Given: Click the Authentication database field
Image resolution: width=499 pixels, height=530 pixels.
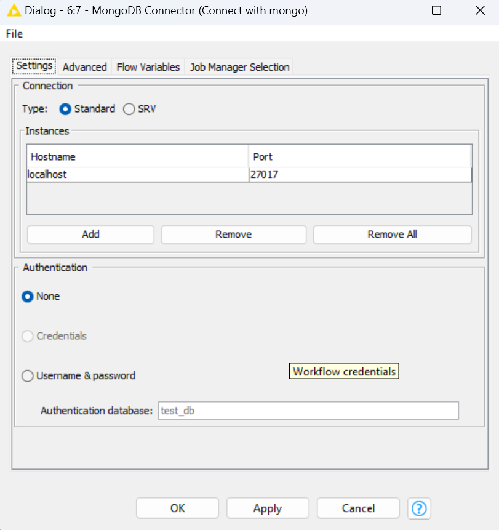Looking at the screenshot, I should pyautogui.click(x=308, y=411).
